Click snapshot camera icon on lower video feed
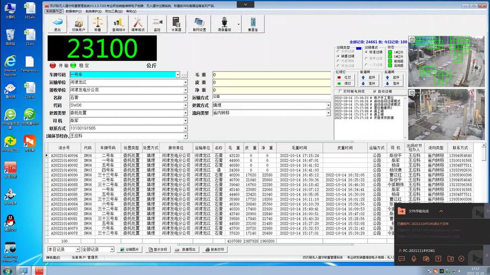 click(412, 93)
